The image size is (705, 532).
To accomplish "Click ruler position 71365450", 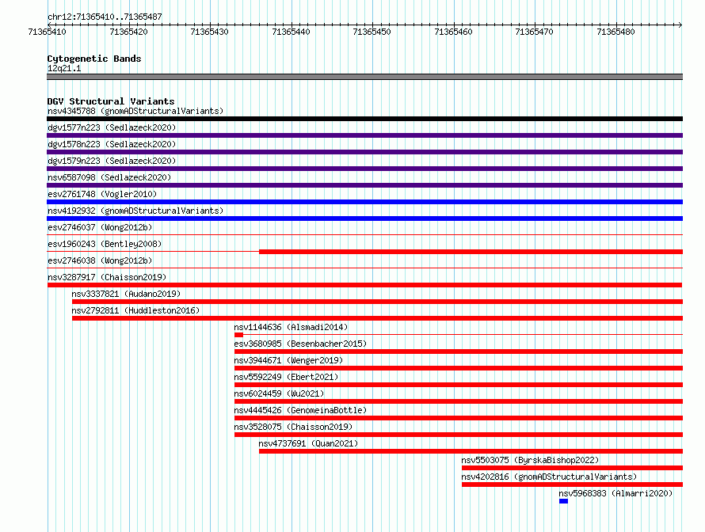I will click(372, 32).
